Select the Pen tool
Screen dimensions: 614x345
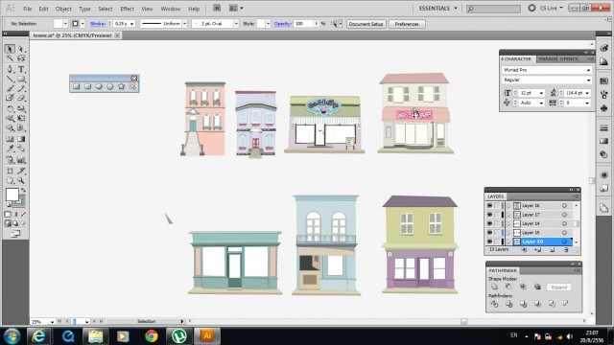[x=10, y=70]
